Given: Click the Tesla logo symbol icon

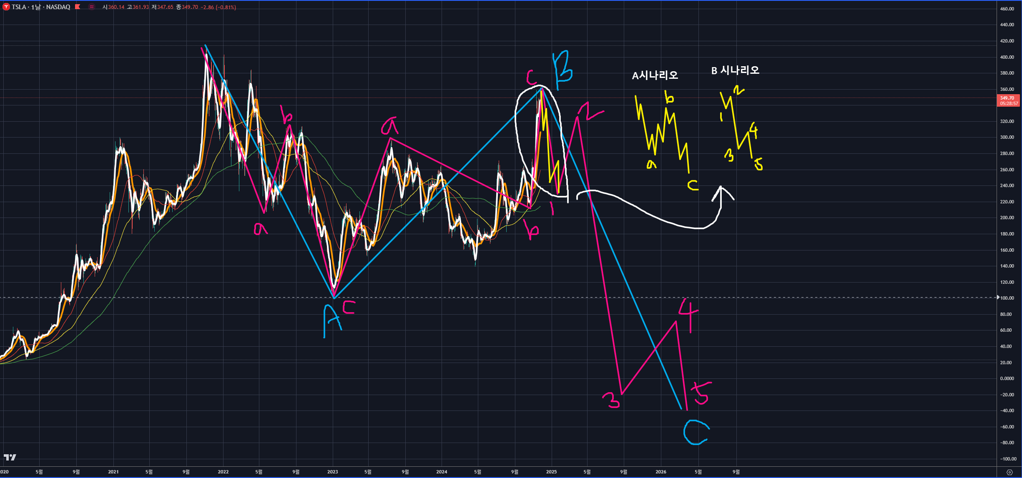Looking at the screenshot, I should click(6, 7).
